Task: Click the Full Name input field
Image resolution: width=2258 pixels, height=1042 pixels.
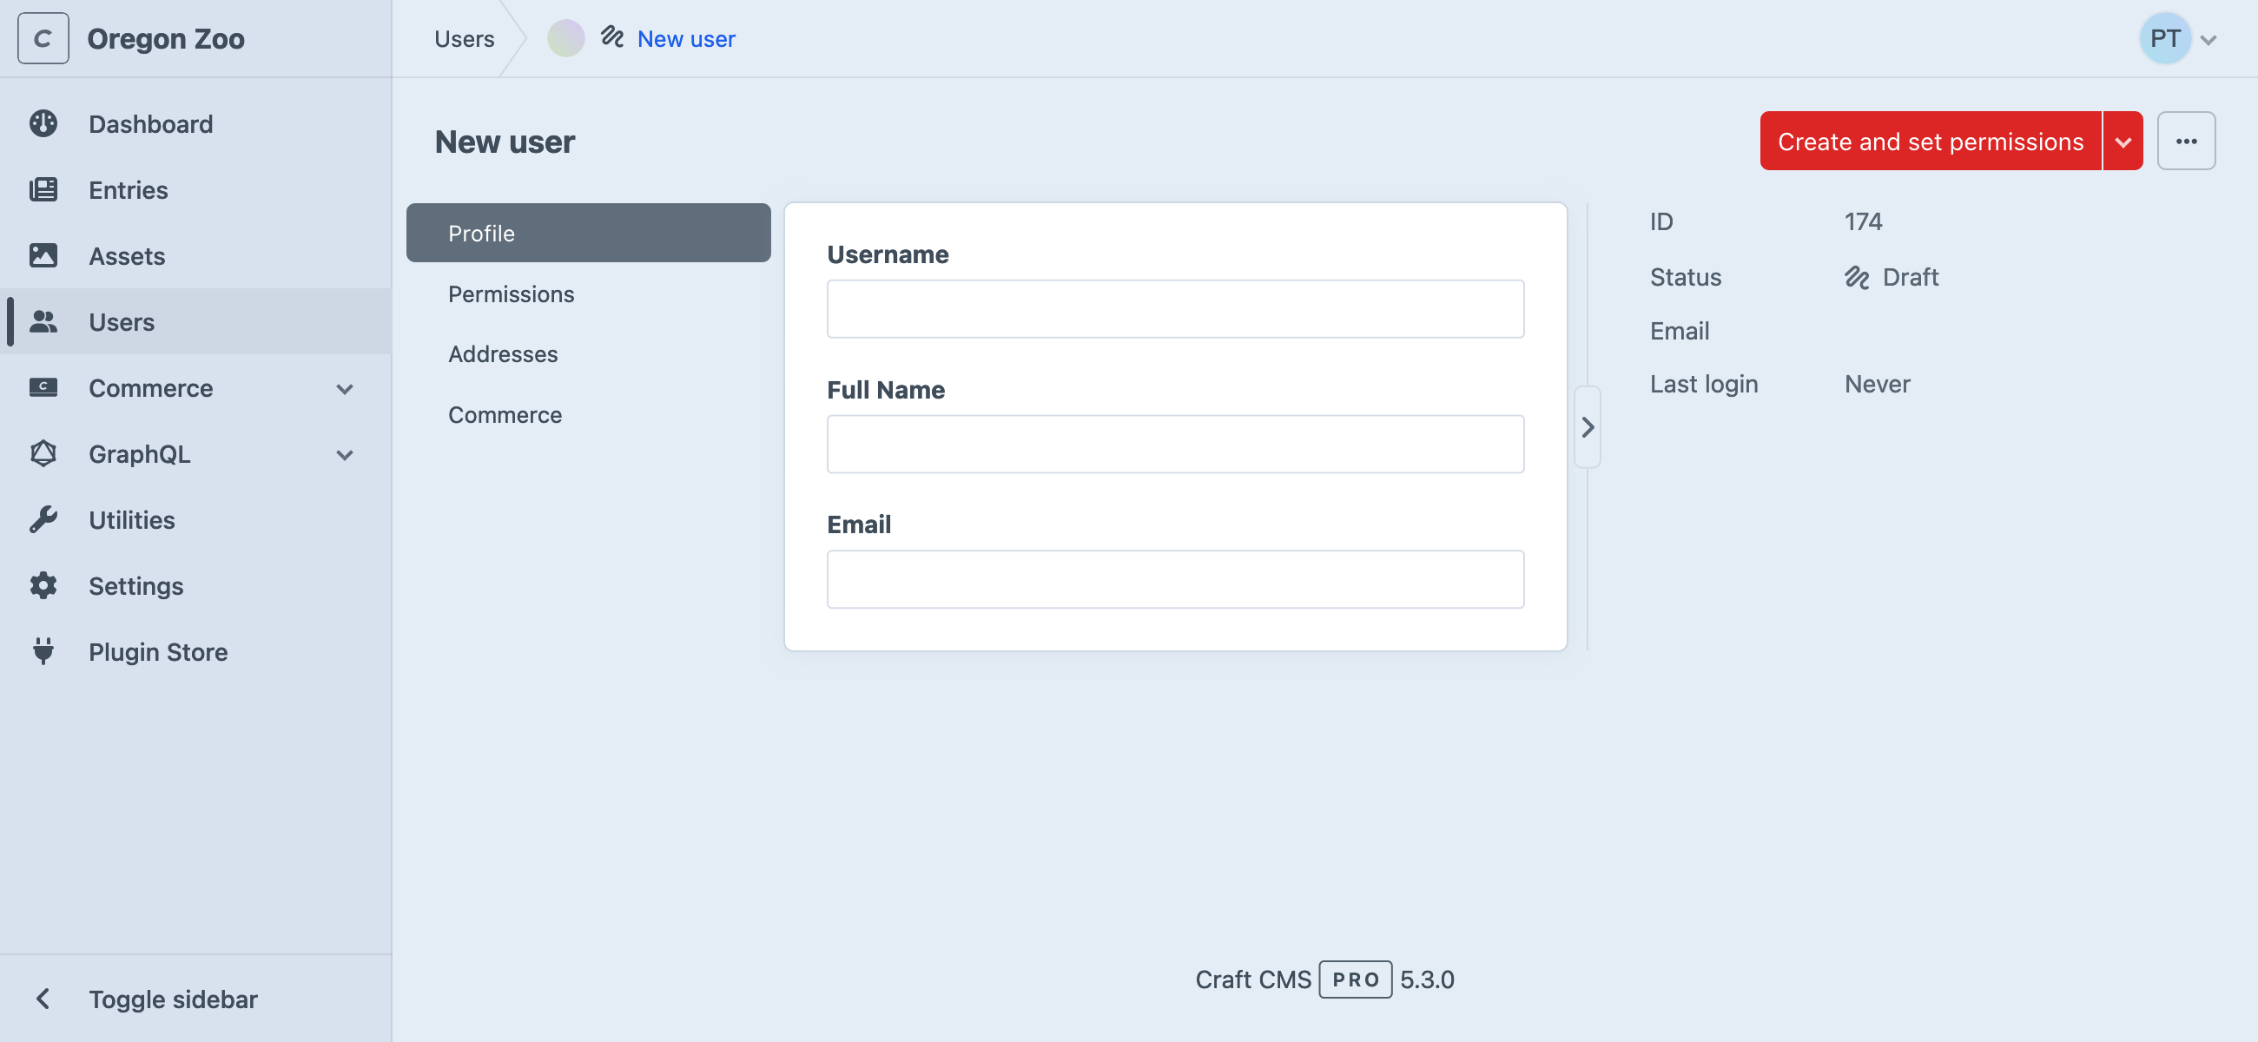Action: click(x=1175, y=443)
